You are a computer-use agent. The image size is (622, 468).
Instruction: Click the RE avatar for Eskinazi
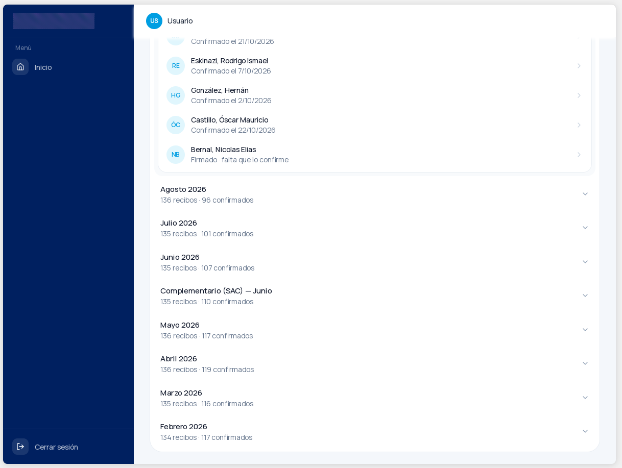[x=176, y=66]
